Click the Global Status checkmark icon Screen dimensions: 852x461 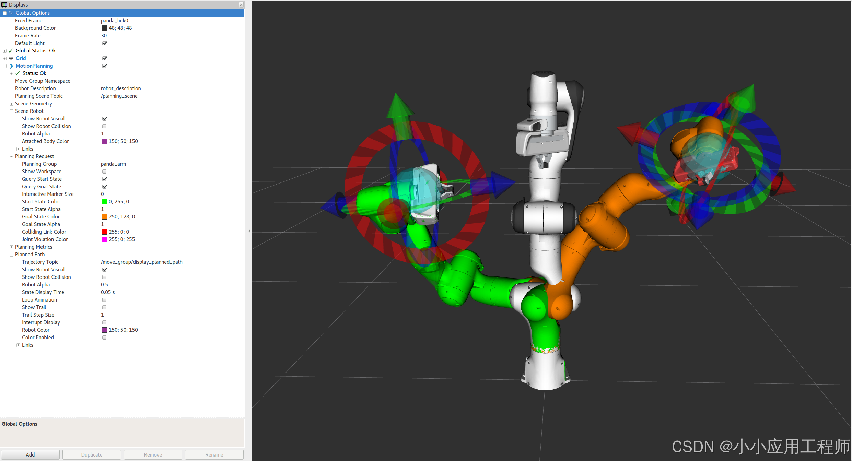pyautogui.click(x=11, y=51)
